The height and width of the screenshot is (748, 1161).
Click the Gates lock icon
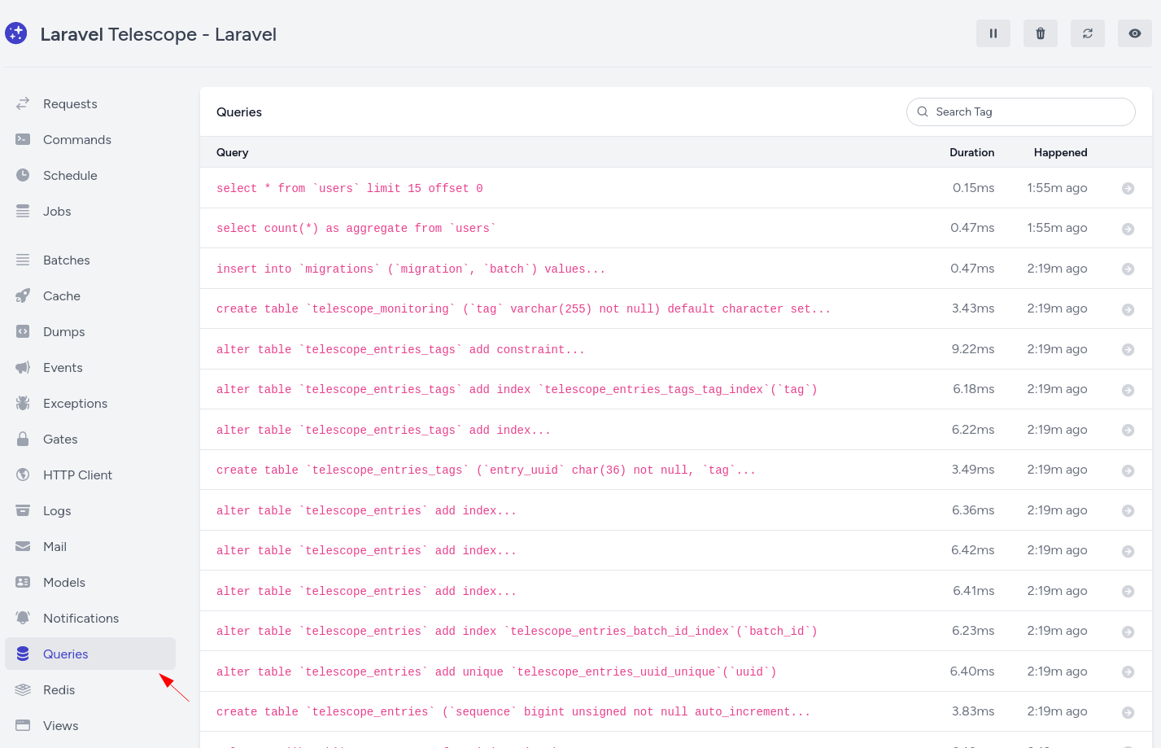pyautogui.click(x=23, y=439)
